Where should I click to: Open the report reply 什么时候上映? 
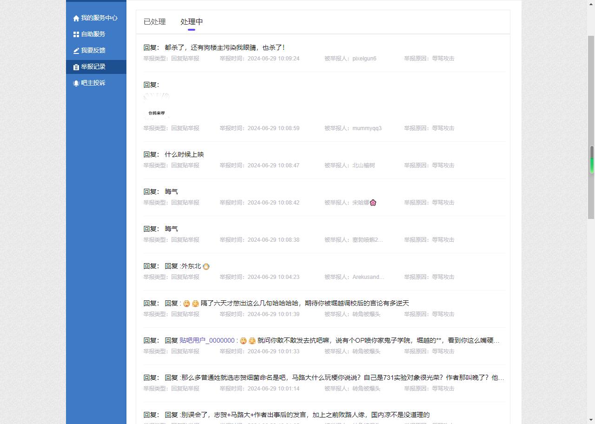tap(184, 154)
